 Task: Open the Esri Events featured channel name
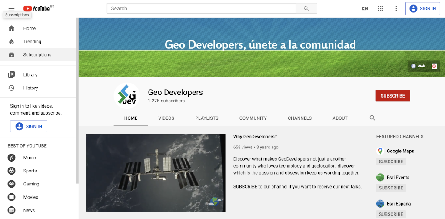pyautogui.click(x=398, y=178)
